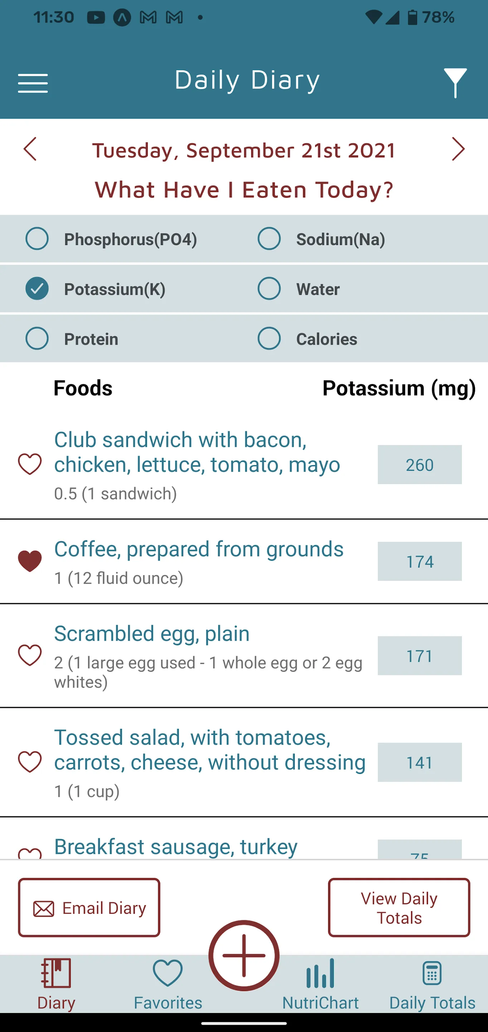Select the Phosphorus(PO4) radio option

37,239
